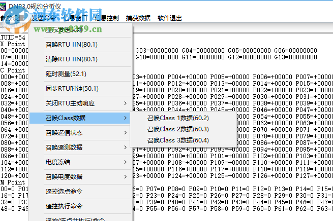Click the DNP3.0规约分析仪 title bar icon
The image size is (333, 221).
pos(3,7)
